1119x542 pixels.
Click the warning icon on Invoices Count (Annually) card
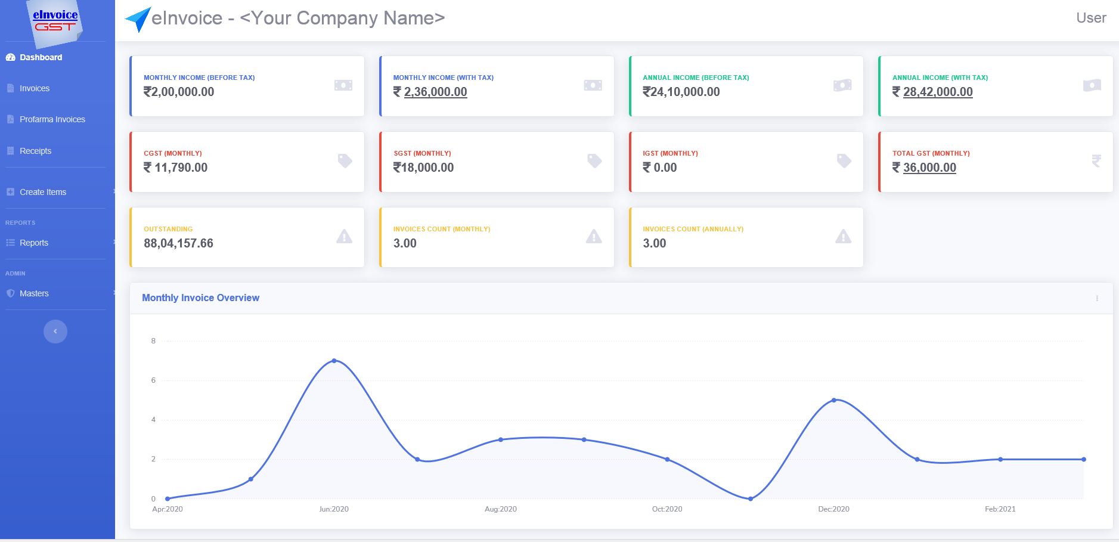843,237
